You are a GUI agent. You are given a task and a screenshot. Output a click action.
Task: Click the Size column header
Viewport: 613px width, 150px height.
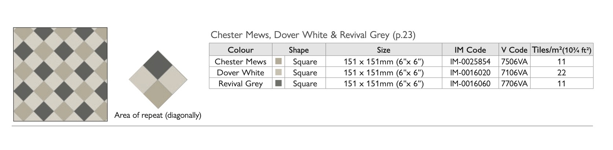pyautogui.click(x=383, y=50)
